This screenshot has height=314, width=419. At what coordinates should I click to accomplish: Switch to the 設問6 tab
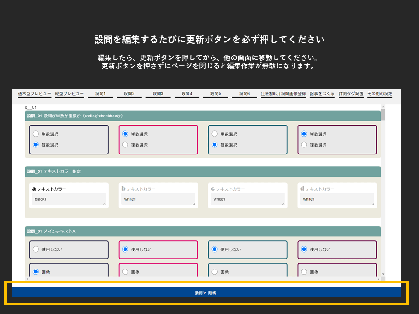244,94
